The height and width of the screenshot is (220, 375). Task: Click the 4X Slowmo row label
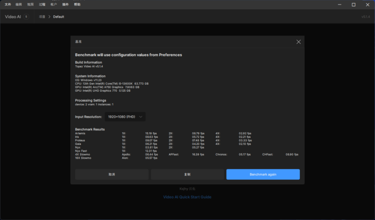coord(82,154)
